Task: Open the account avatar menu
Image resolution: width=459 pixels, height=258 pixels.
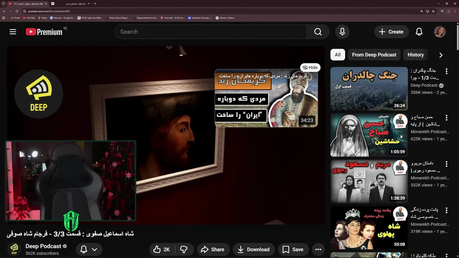Action: pyautogui.click(x=440, y=32)
